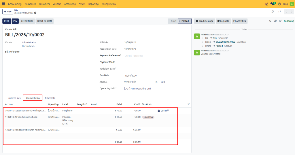Image resolution: width=295 pixels, height=155 pixels.
Task: Click the Bills breadcrumb link
Action: tap(16, 10)
